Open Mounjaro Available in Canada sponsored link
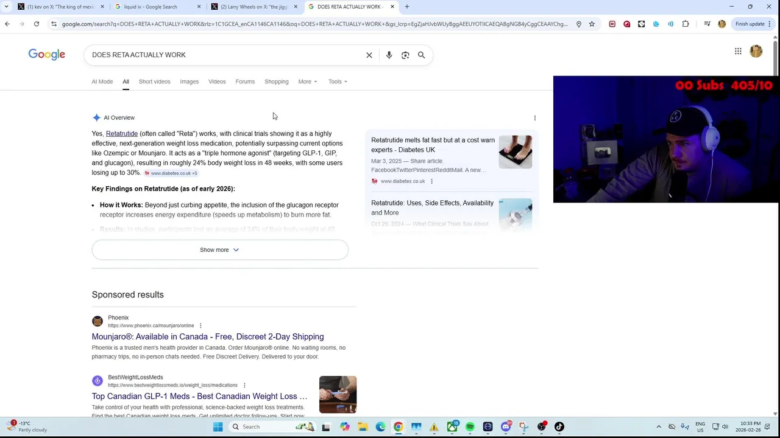Screen dimensions: 780x438 pyautogui.click(x=208, y=337)
